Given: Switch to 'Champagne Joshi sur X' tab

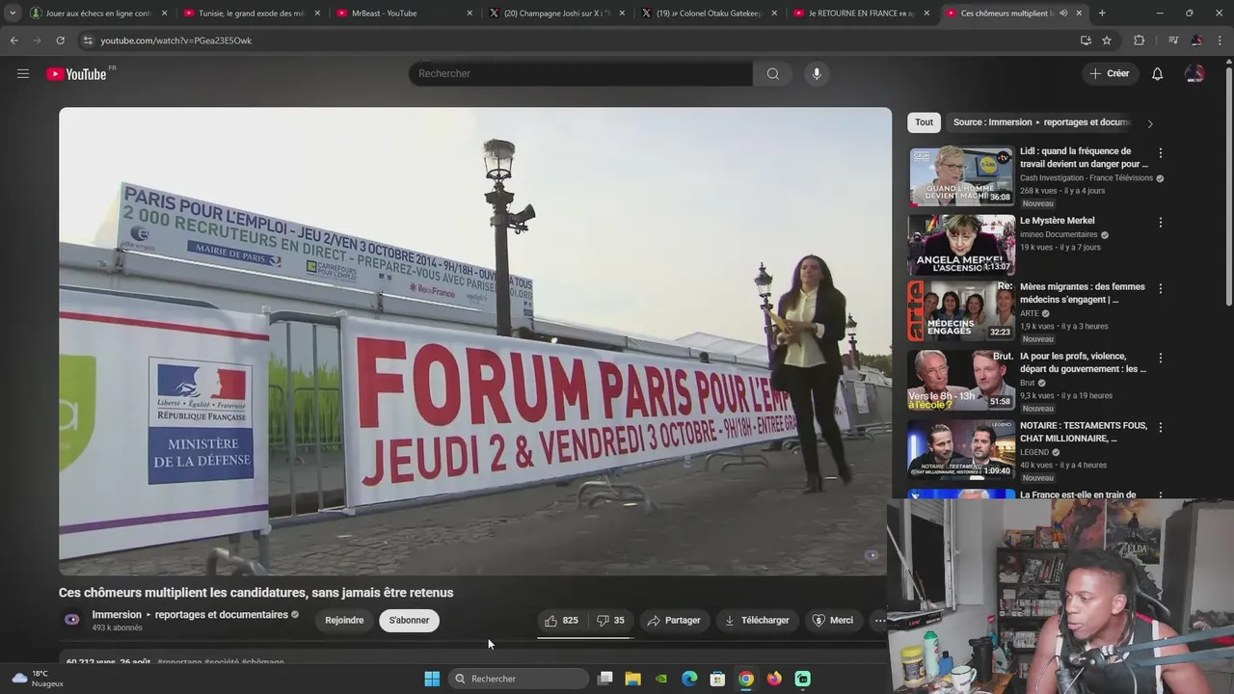Looking at the screenshot, I should point(556,13).
